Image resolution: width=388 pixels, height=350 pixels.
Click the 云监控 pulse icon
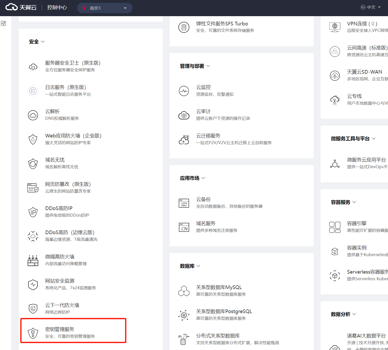[x=184, y=91]
